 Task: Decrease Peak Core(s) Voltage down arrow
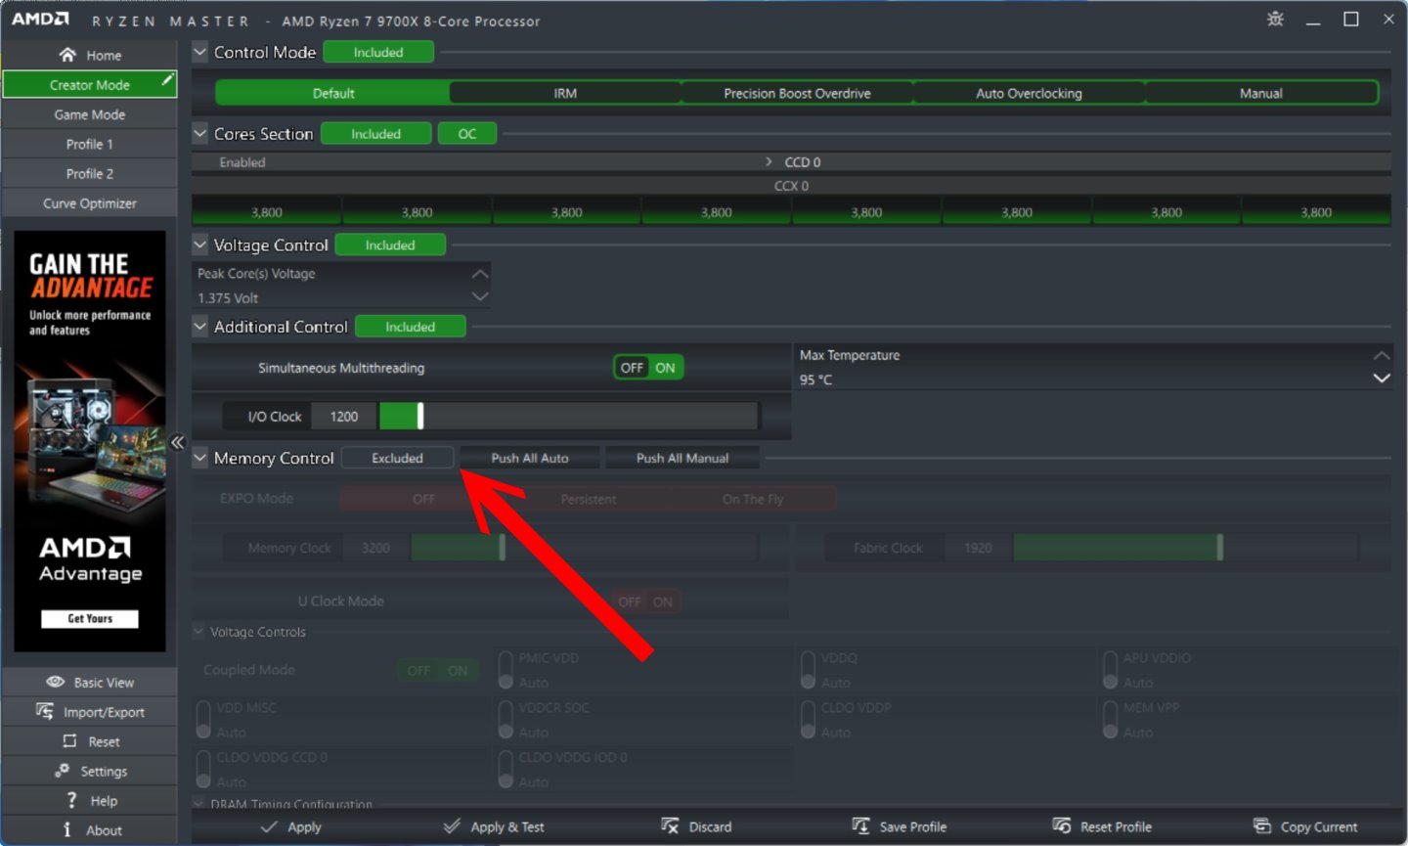click(479, 296)
